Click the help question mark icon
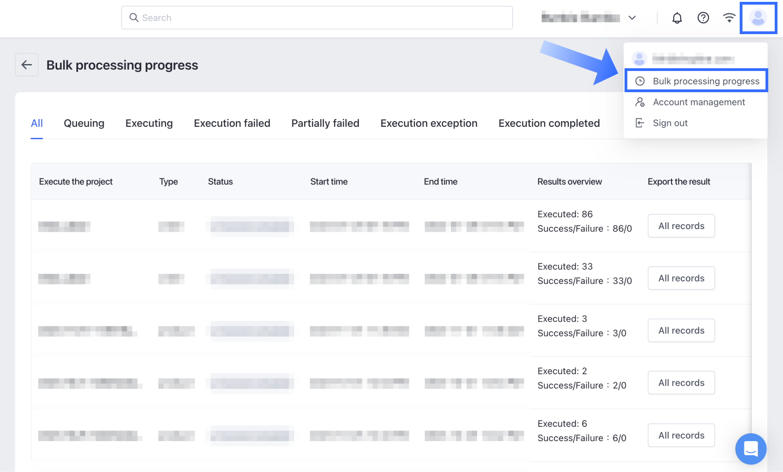The width and height of the screenshot is (783, 472). tap(703, 18)
